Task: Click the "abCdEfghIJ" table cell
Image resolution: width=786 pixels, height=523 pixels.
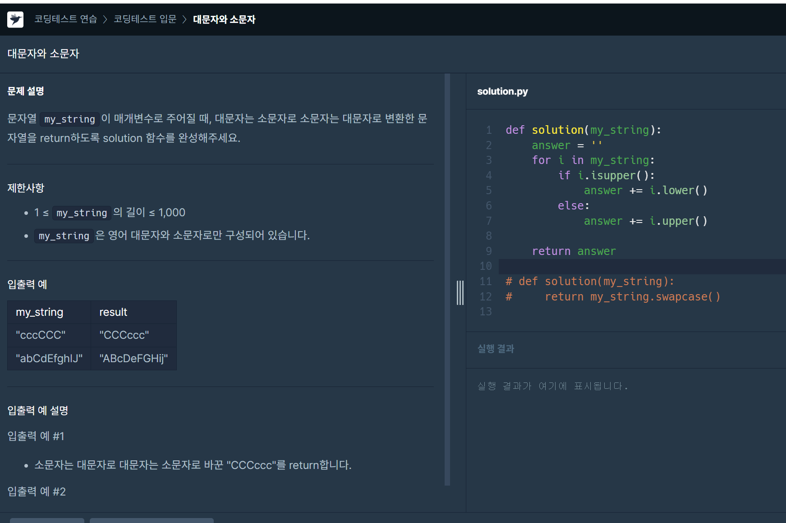Action: coord(49,359)
